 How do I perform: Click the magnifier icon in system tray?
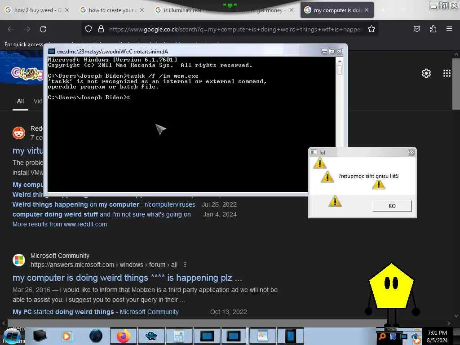[x=382, y=336]
